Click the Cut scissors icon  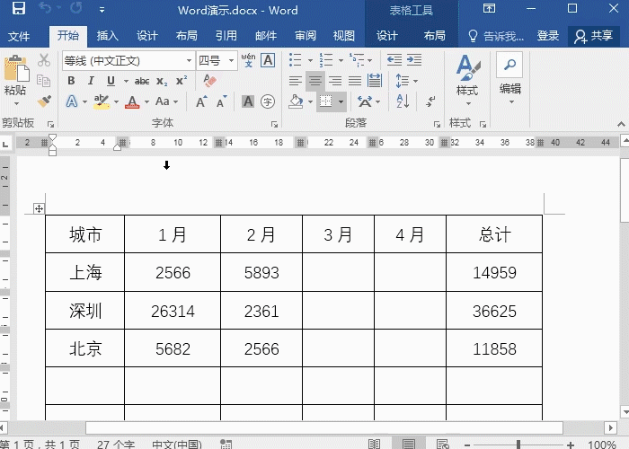coord(44,60)
